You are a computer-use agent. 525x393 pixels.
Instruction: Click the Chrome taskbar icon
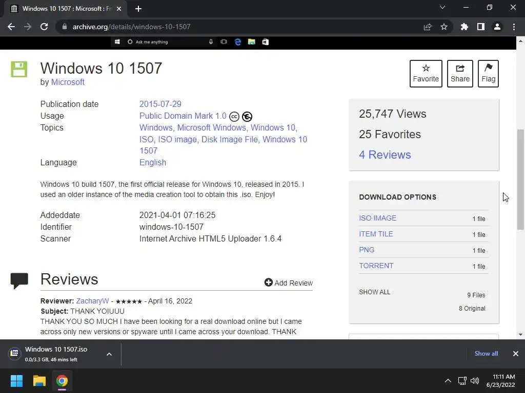(62, 381)
